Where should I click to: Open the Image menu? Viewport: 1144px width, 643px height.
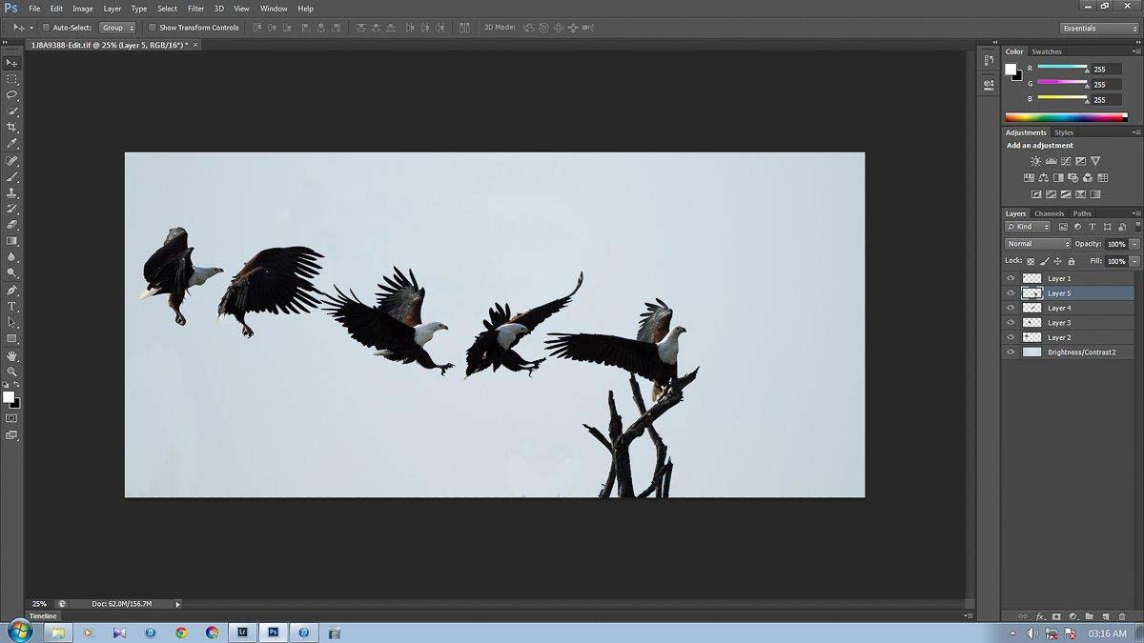83,9
